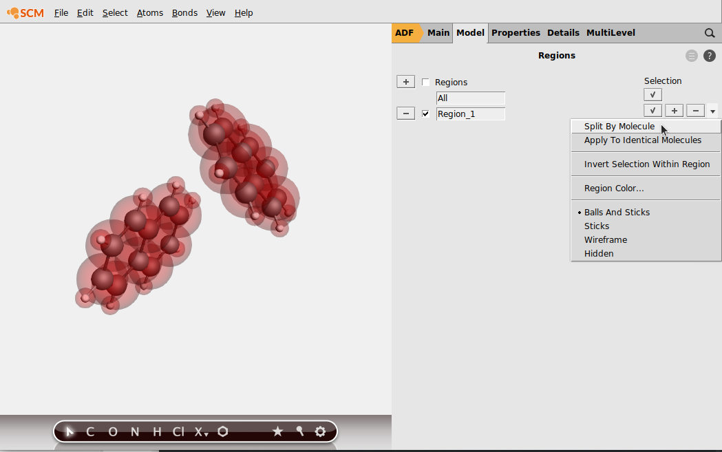The height and width of the screenshot is (452, 722).
Task: Add selection to Region_1
Action: click(674, 111)
